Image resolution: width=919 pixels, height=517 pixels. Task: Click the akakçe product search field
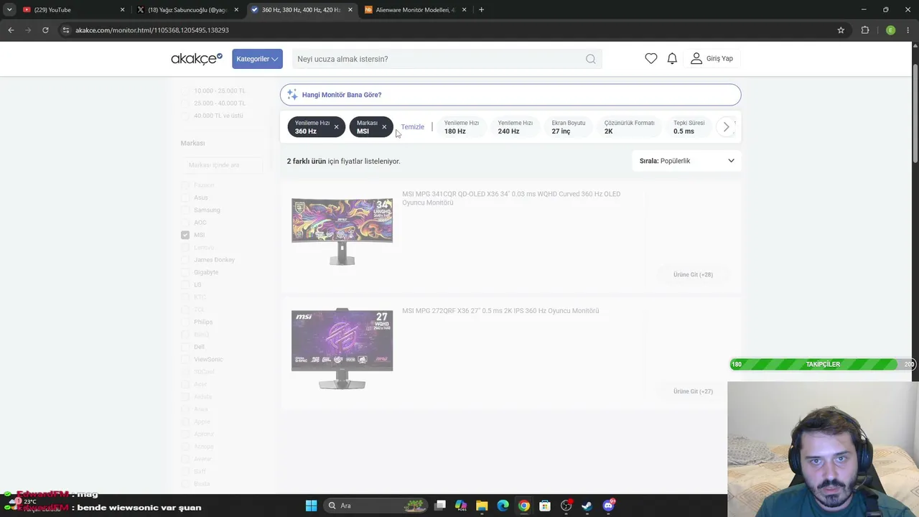438,59
